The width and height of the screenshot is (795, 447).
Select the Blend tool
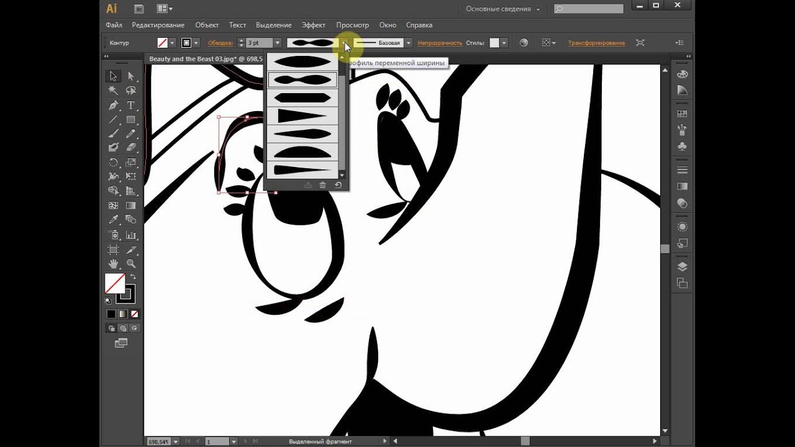(x=131, y=220)
